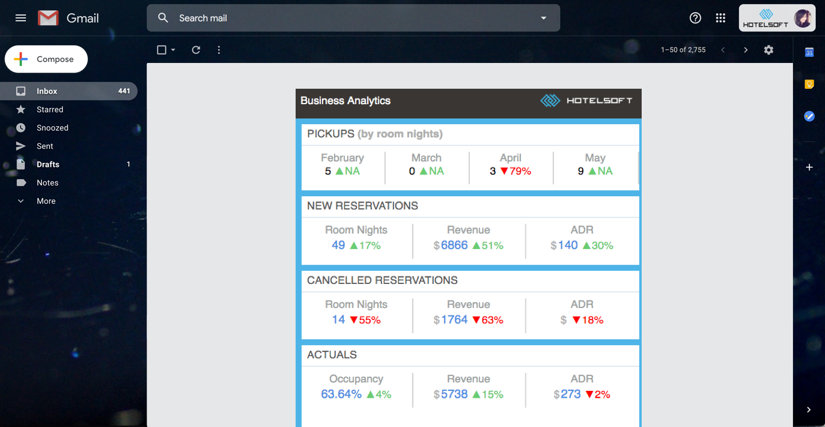
Task: Open the select options dropdown arrow
Action: 173,50
